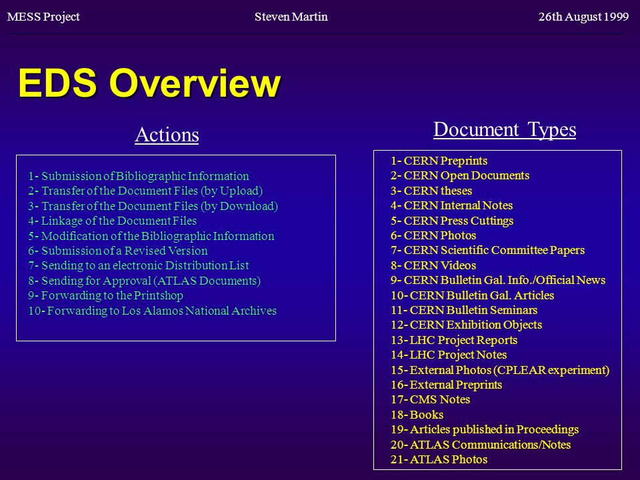Click the 'Steven Martin' author name

pos(291,17)
